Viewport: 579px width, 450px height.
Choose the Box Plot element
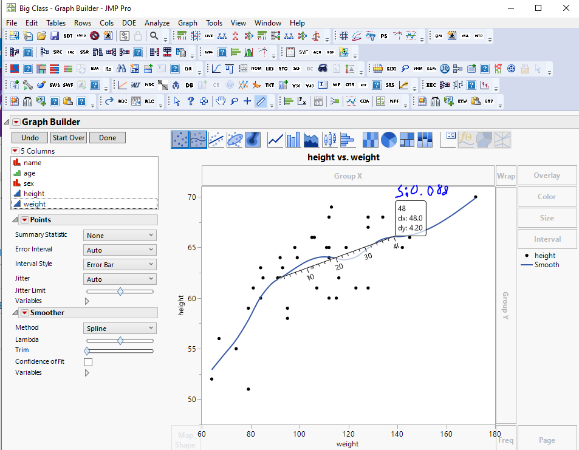(x=329, y=140)
